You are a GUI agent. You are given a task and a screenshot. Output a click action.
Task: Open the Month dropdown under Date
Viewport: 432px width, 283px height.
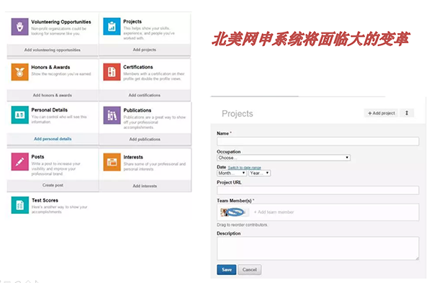[231, 173]
